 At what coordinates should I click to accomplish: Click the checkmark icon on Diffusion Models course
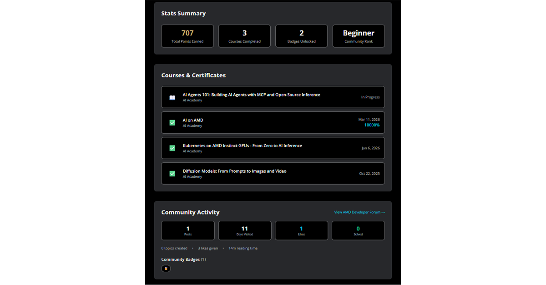click(172, 173)
